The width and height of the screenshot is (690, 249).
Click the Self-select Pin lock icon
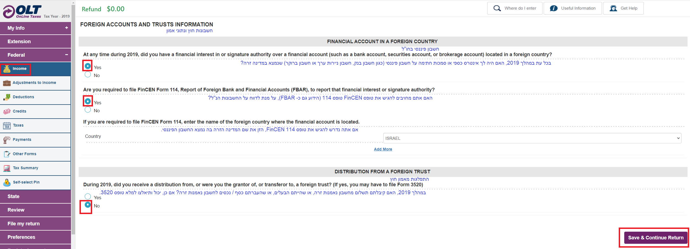point(7,182)
